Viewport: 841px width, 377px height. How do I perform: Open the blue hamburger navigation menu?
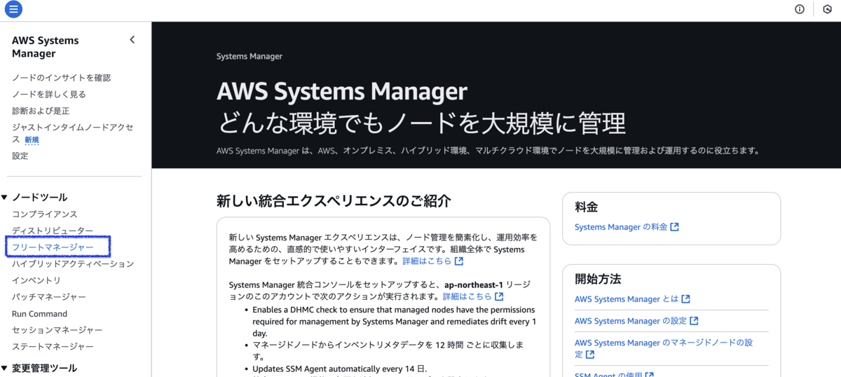[13, 9]
